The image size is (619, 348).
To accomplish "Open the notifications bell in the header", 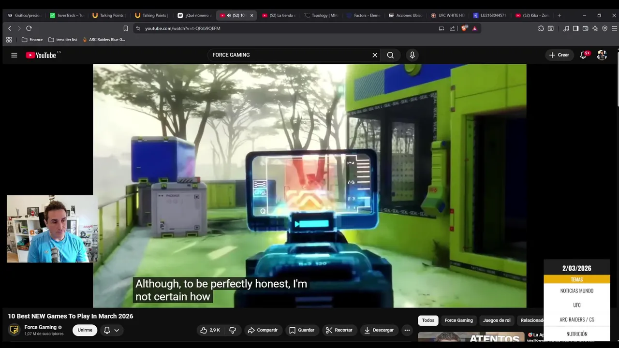I will coord(584,55).
